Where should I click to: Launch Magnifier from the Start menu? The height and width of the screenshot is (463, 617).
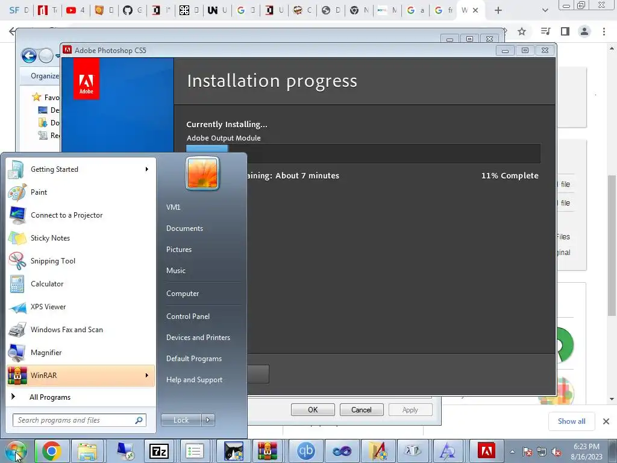pos(81,353)
